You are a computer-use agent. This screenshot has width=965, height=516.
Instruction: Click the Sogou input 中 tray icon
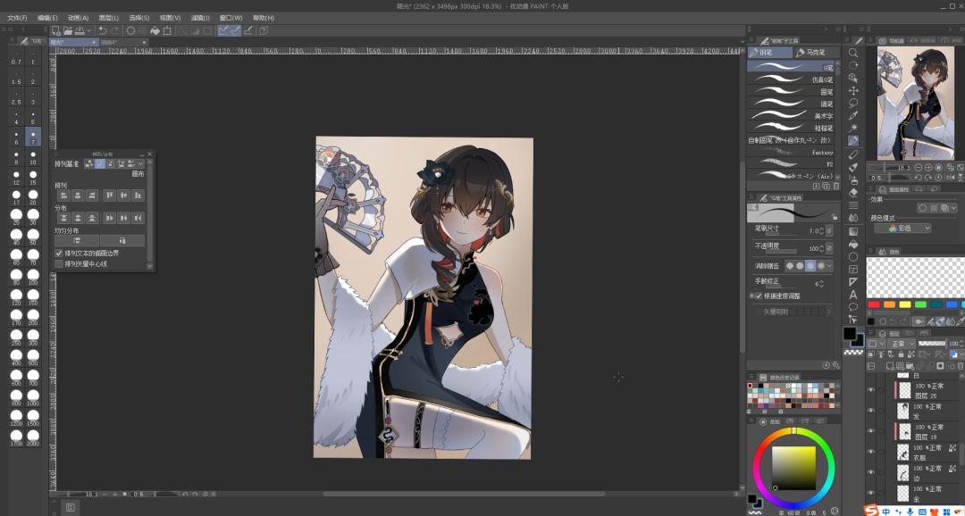(885, 511)
